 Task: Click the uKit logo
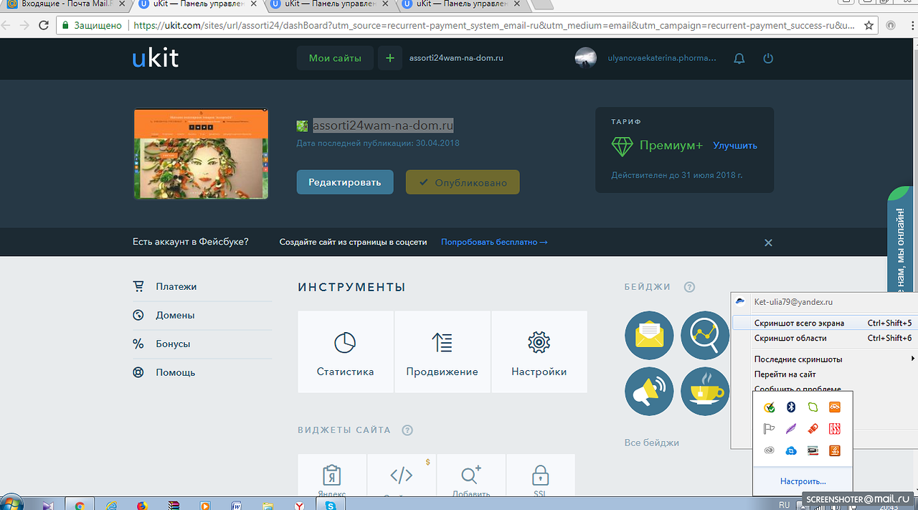coord(156,58)
